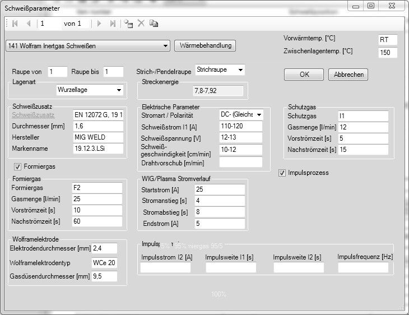Image resolution: width=409 pixels, height=315 pixels.
Task: Minimize the Schweißparameter window
Action: click(x=356, y=6)
